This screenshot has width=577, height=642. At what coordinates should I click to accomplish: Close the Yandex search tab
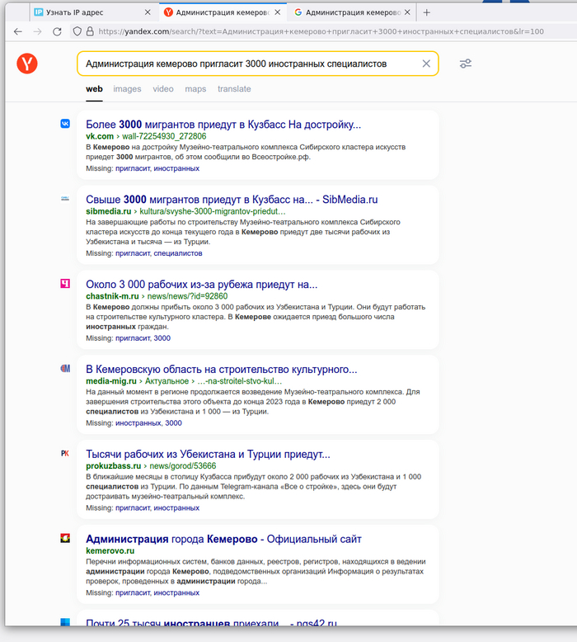[x=278, y=12]
